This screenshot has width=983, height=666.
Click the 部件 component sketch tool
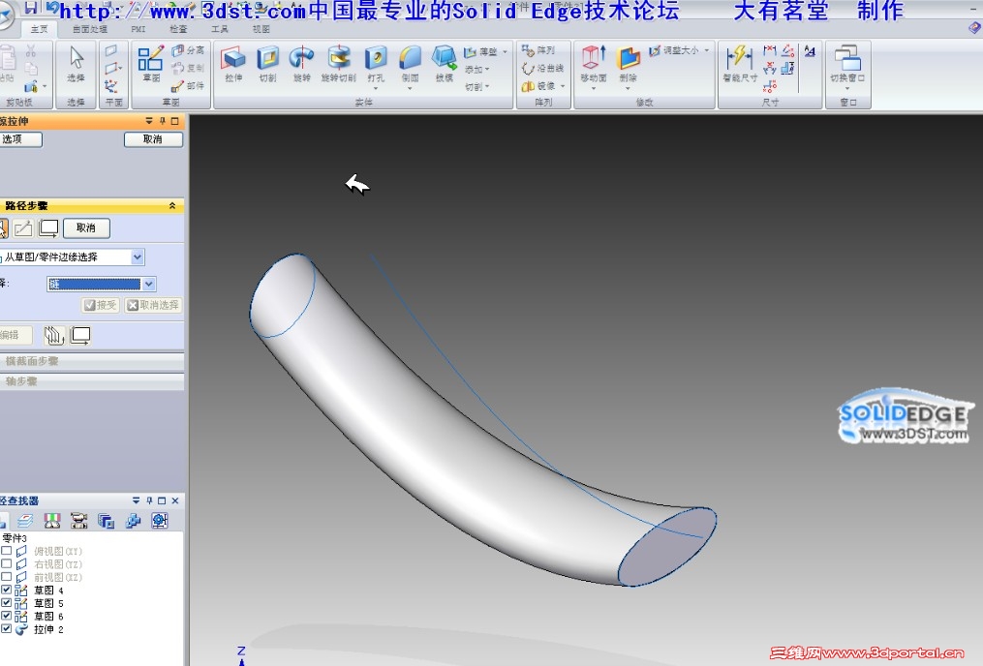tap(188, 86)
